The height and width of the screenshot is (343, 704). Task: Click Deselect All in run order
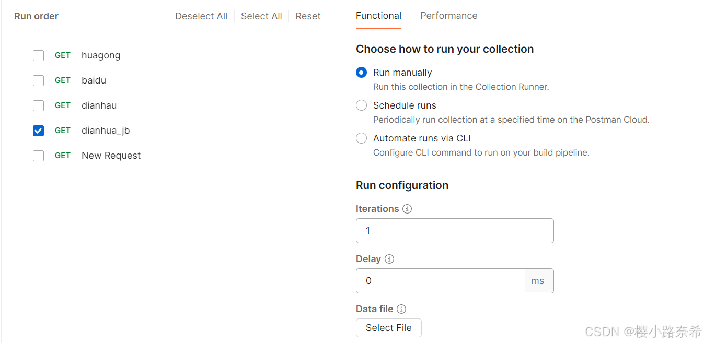[201, 16]
